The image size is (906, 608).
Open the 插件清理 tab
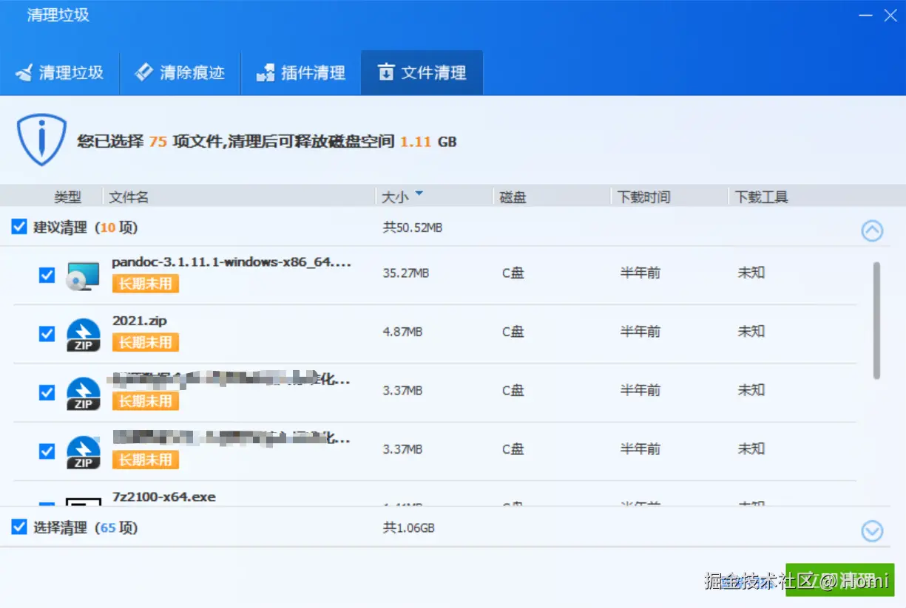(x=301, y=73)
